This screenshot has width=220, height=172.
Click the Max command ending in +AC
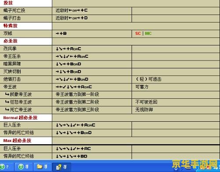click(x=73, y=149)
